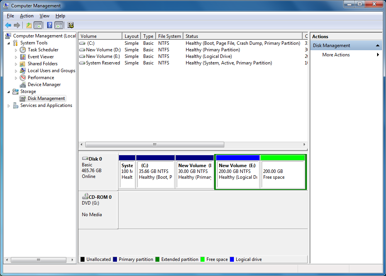The width and height of the screenshot is (386, 276).
Task: Click the Back arrow toolbar icon
Action: tap(8, 25)
